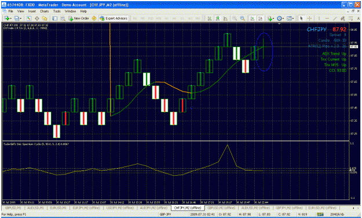
Task: Open the MetaEditor yellow diamond icon
Action: tap(94, 18)
